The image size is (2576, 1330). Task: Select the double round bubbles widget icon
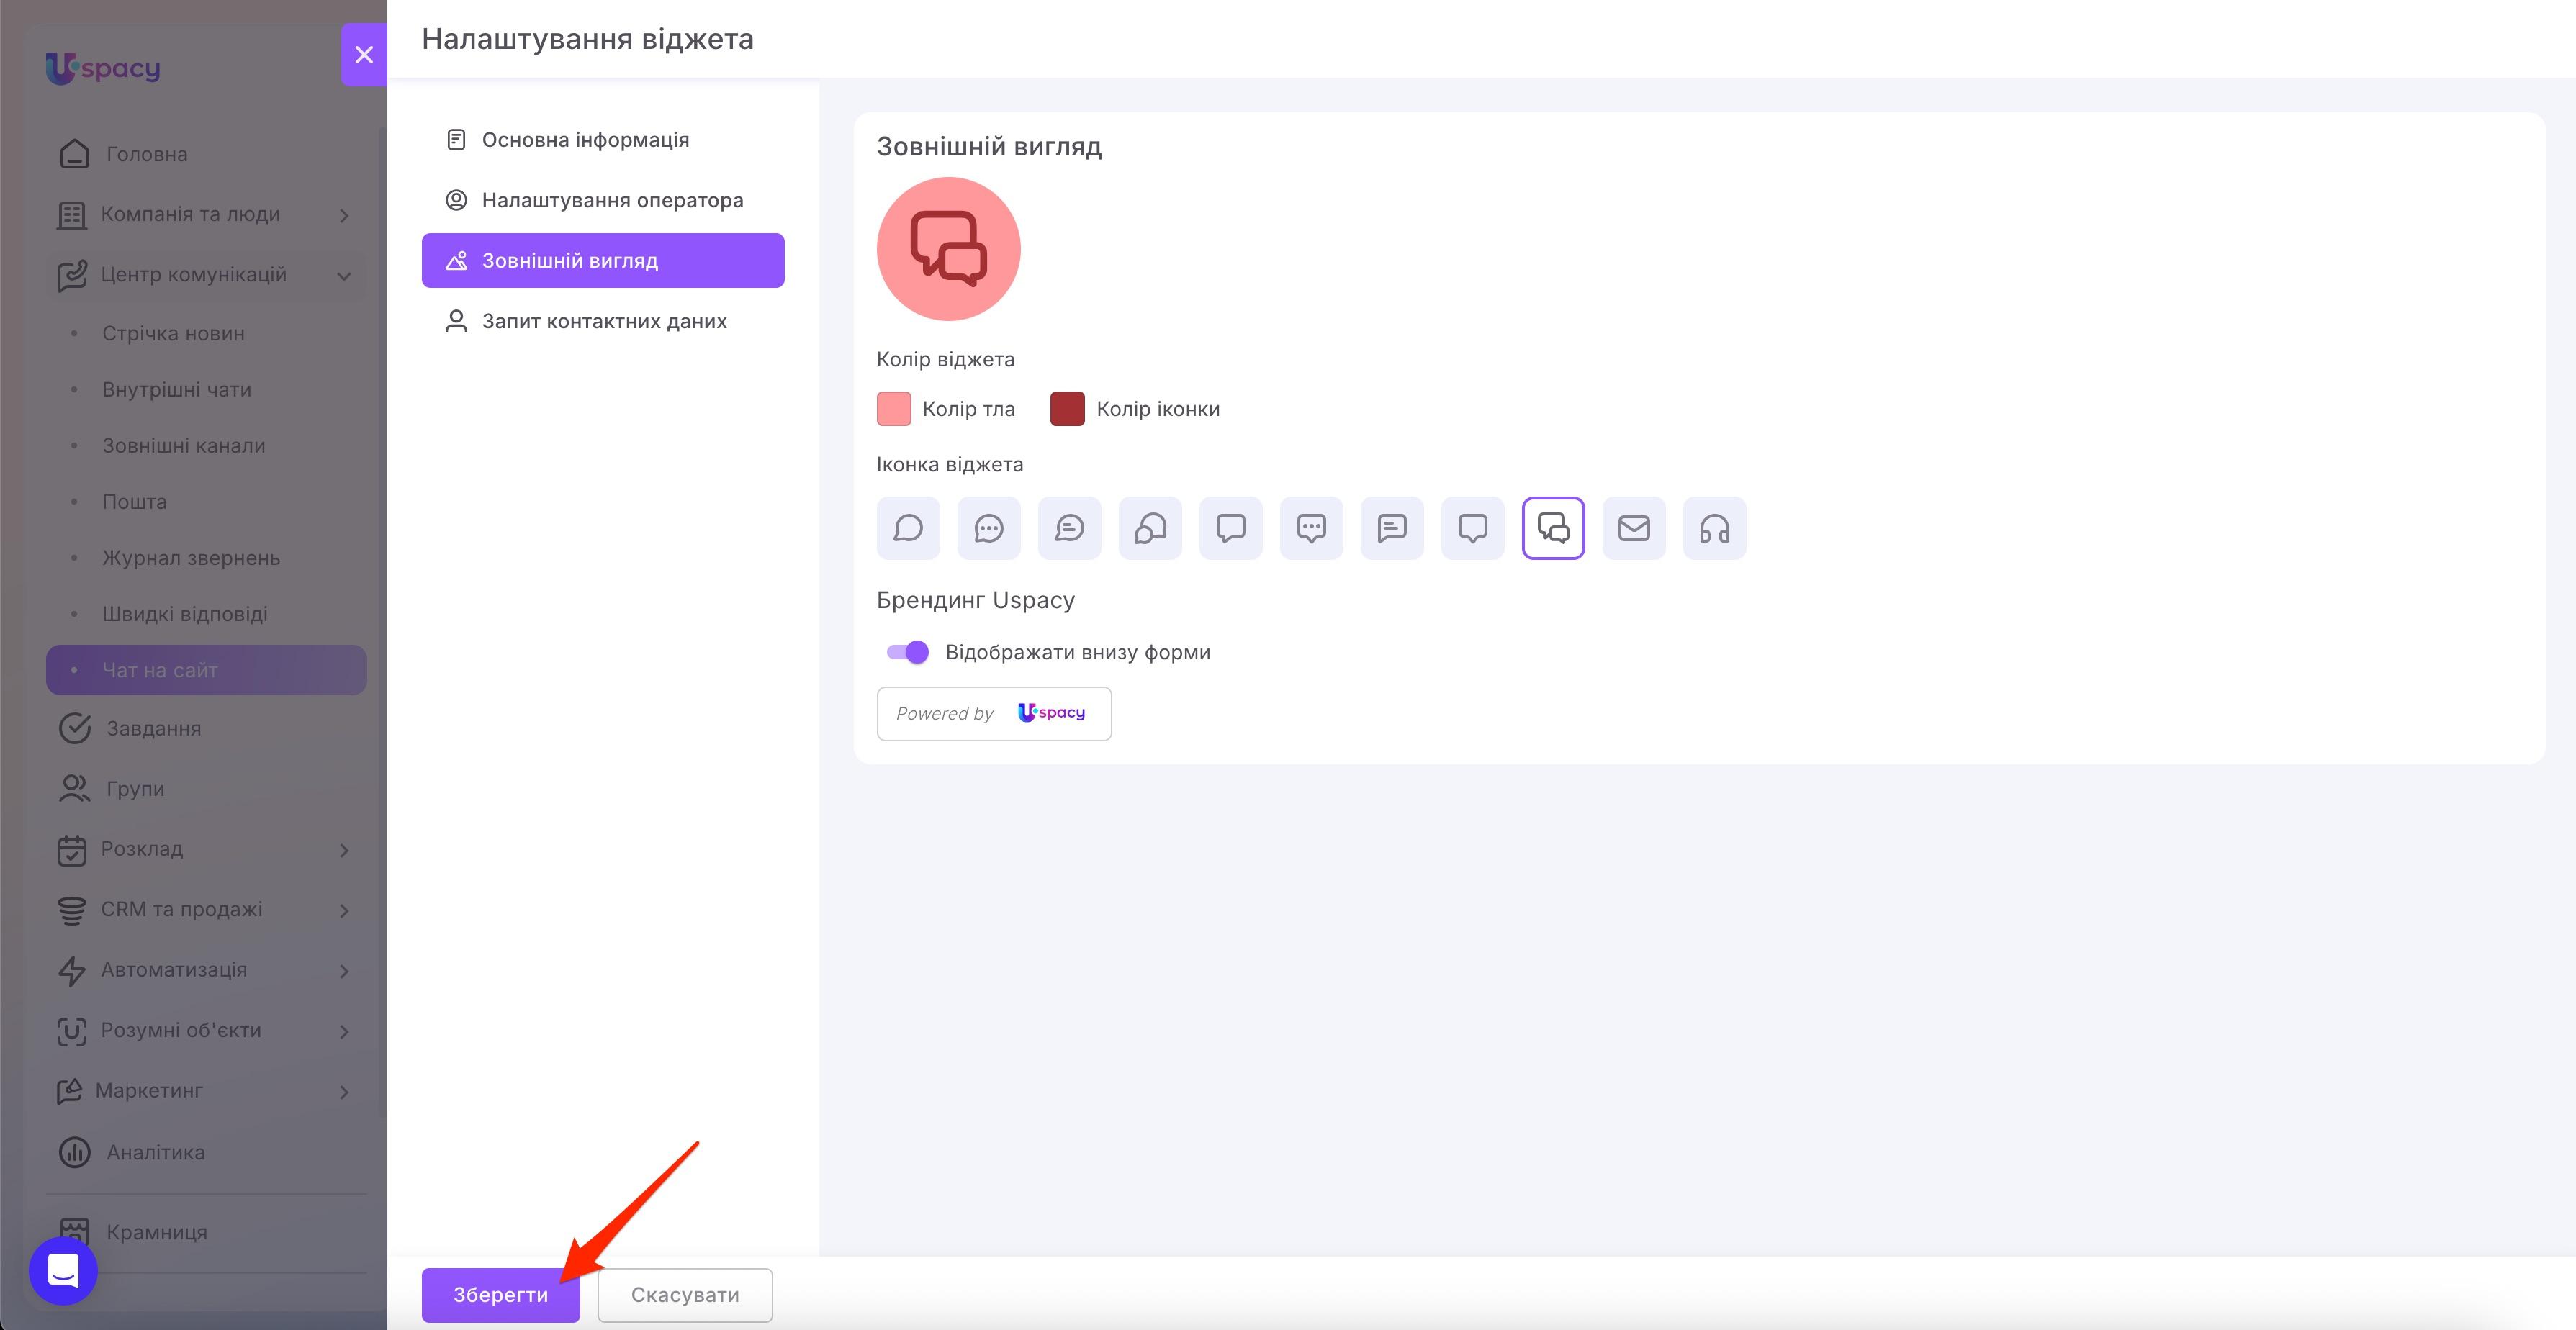(1150, 528)
